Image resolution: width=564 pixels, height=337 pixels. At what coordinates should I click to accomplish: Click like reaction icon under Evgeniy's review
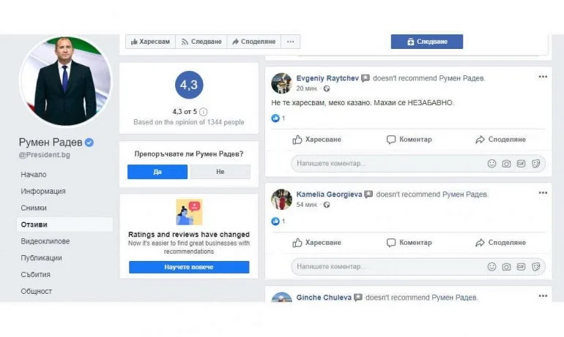pos(275,118)
